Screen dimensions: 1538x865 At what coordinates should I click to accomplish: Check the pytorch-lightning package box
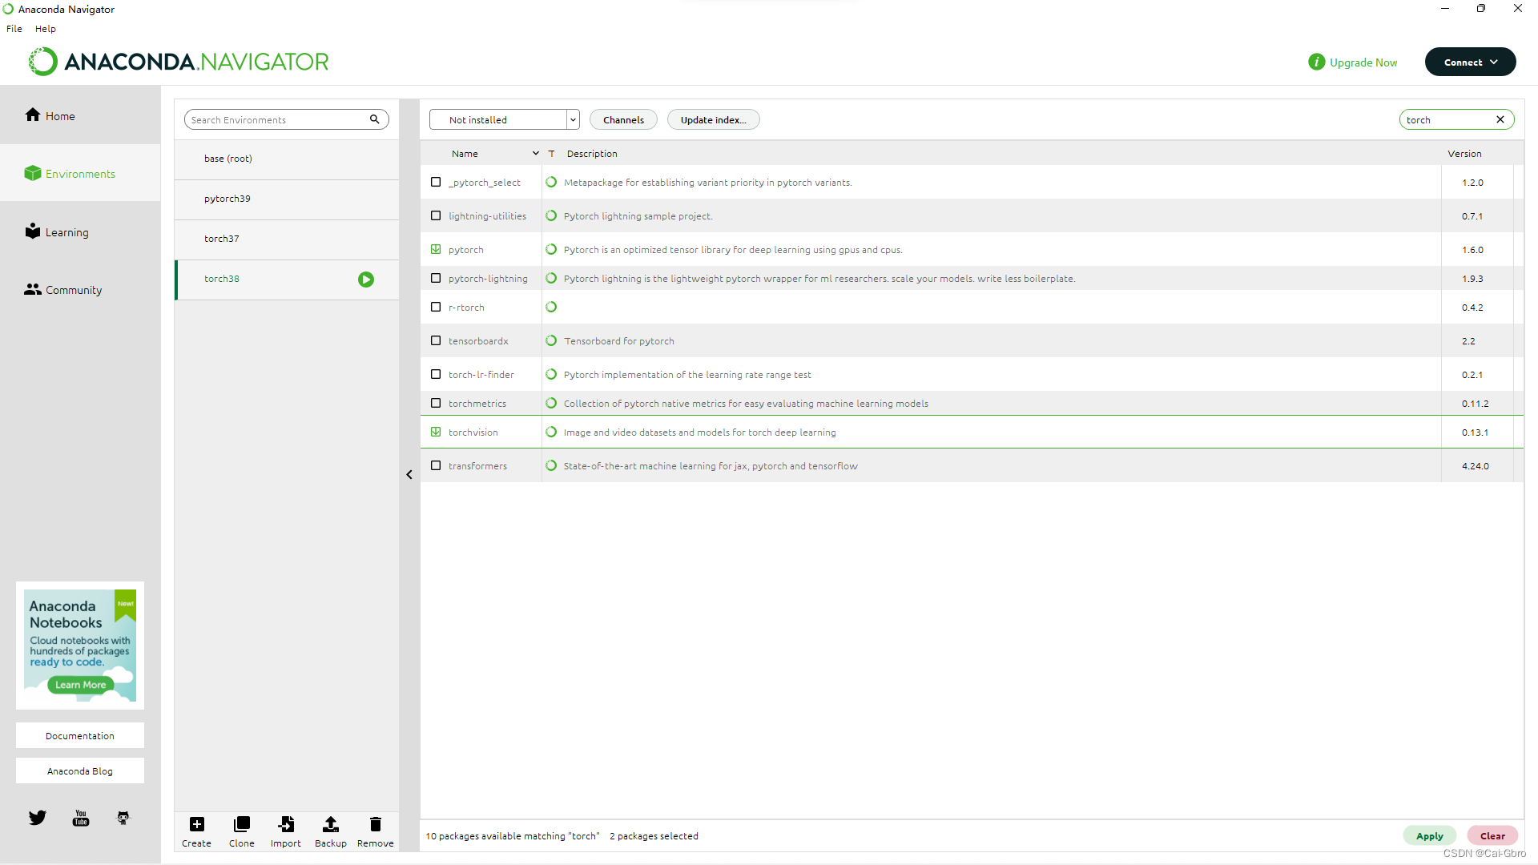pos(436,278)
